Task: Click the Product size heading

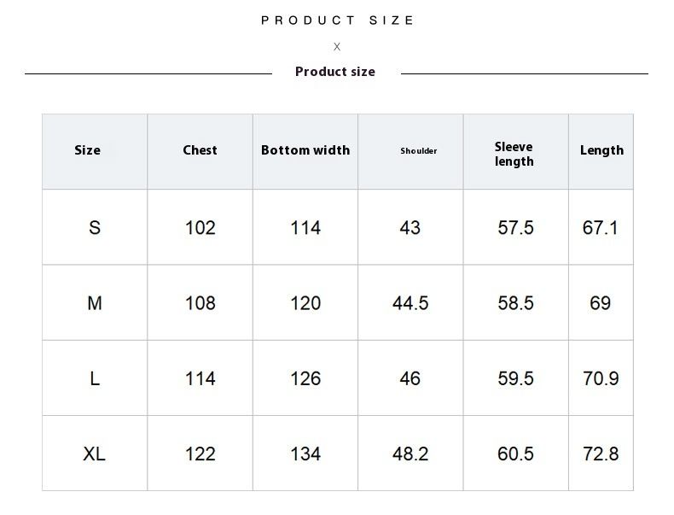Action: 335,72
